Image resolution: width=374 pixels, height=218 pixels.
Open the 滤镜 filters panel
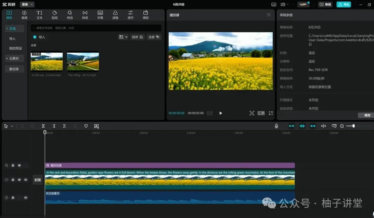click(x=115, y=15)
